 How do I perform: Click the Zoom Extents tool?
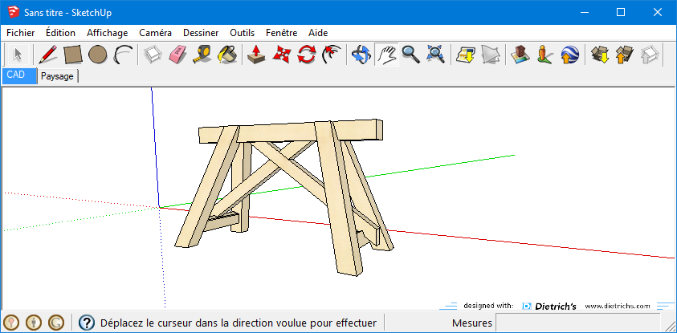(435, 55)
